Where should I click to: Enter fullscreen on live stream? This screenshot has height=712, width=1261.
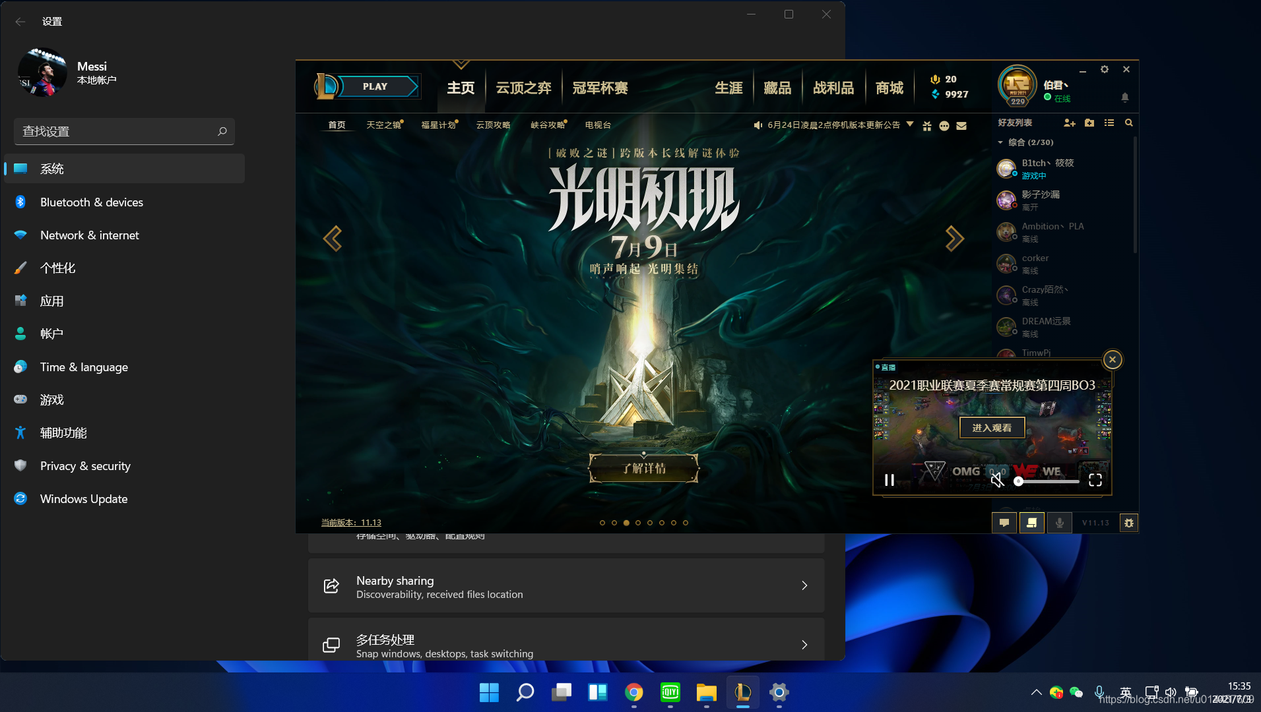[1095, 480]
